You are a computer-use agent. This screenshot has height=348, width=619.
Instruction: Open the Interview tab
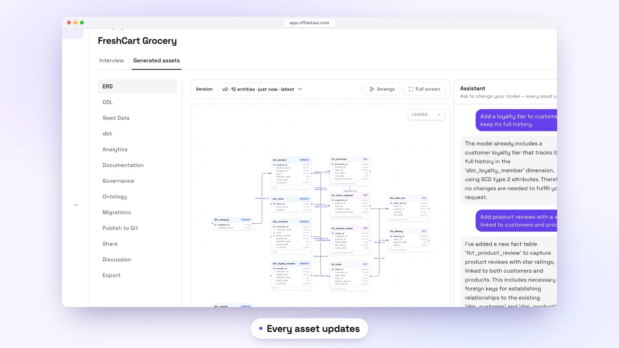click(x=111, y=61)
